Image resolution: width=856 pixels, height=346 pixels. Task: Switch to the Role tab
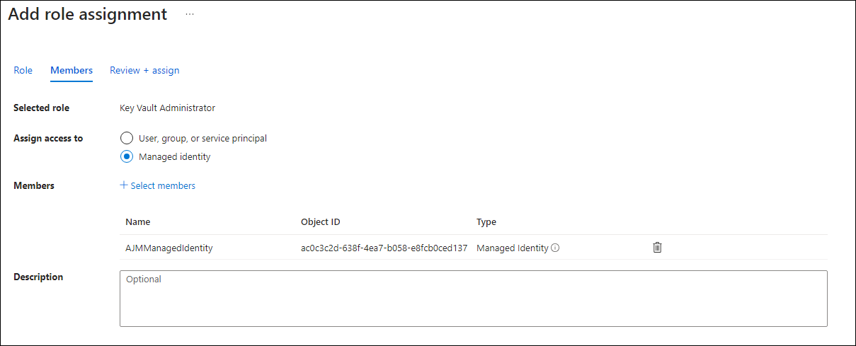(23, 71)
